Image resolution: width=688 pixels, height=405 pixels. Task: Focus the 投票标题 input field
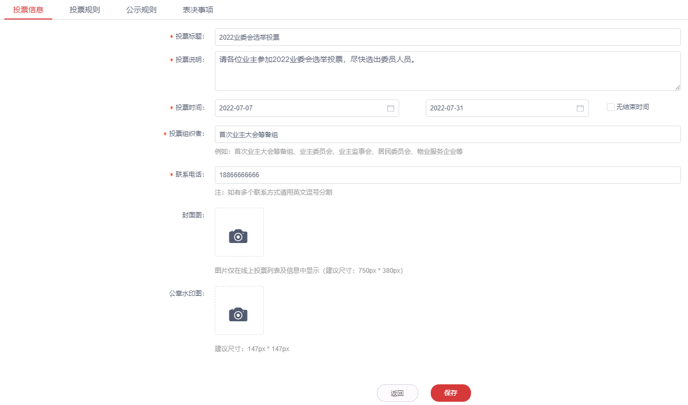(x=448, y=37)
